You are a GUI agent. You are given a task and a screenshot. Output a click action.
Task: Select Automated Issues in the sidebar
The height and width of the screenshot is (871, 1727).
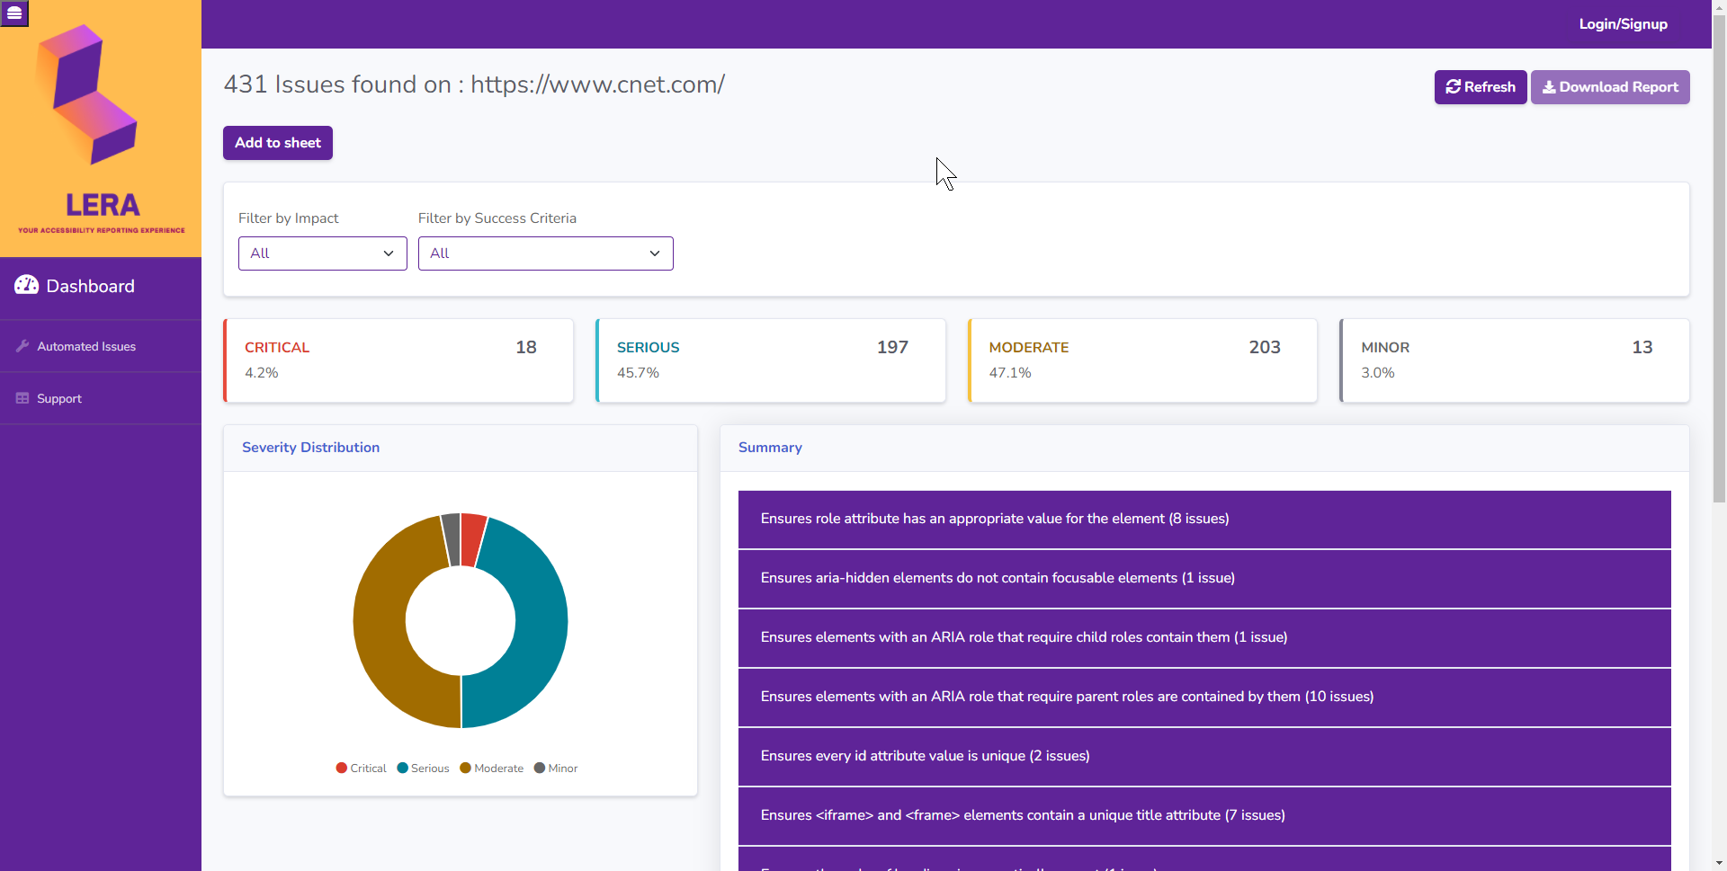coord(86,346)
